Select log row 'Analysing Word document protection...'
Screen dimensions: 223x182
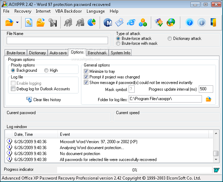point(109,147)
